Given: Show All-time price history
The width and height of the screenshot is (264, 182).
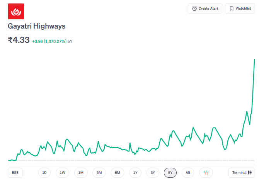Looking at the screenshot, I should pos(188,173).
